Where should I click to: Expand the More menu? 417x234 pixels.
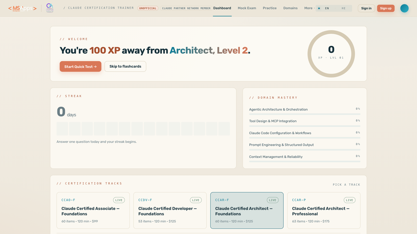(x=309, y=8)
